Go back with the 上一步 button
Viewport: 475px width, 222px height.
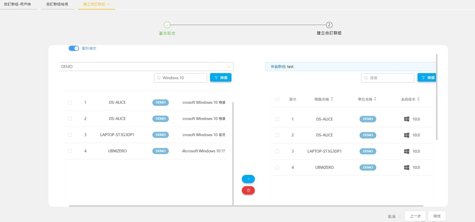415,216
